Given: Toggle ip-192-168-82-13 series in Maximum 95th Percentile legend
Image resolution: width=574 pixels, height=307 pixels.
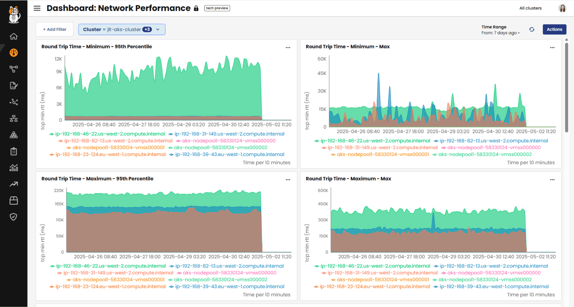Looking at the screenshot, I should [x=227, y=266].
